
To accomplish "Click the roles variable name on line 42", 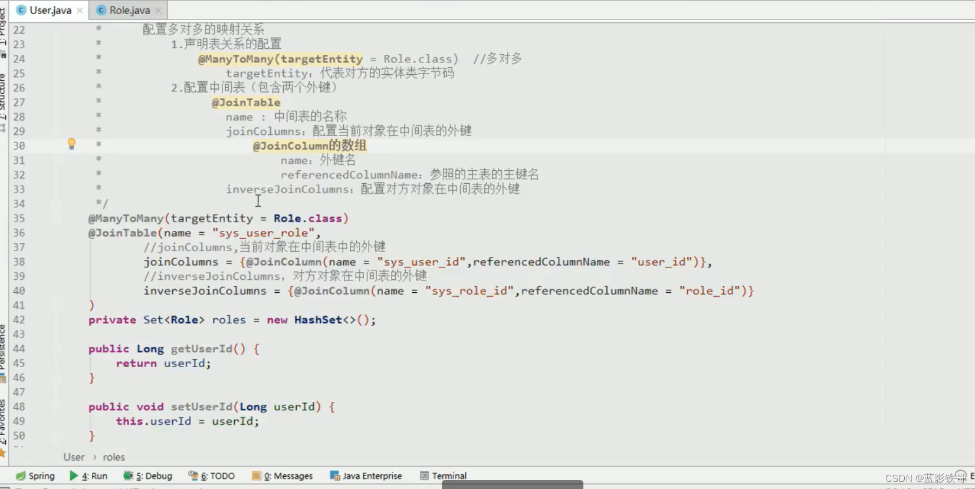I will [229, 320].
